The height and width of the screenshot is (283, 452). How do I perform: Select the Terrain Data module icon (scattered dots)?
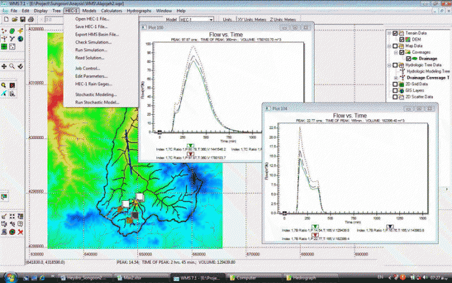[4, 31]
